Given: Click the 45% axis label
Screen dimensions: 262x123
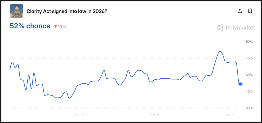Looking at the screenshot, I should [x=249, y=92].
